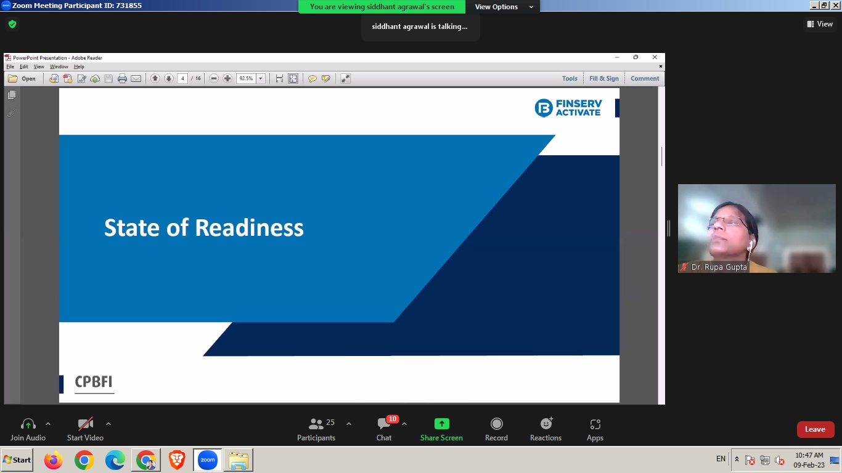This screenshot has width=842, height=473.
Task: Show hidden system tray icons
Action: click(x=737, y=459)
